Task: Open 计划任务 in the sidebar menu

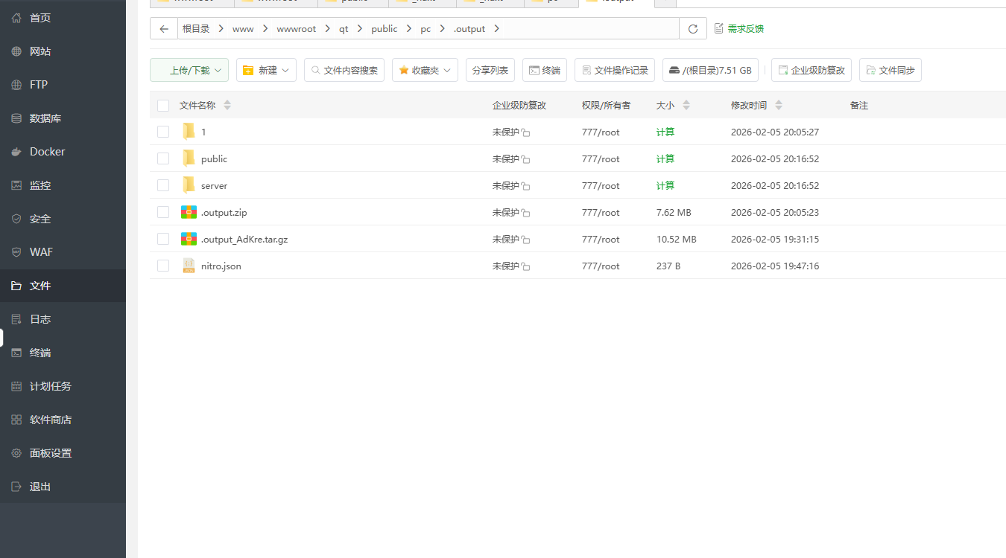Action: pyautogui.click(x=50, y=386)
